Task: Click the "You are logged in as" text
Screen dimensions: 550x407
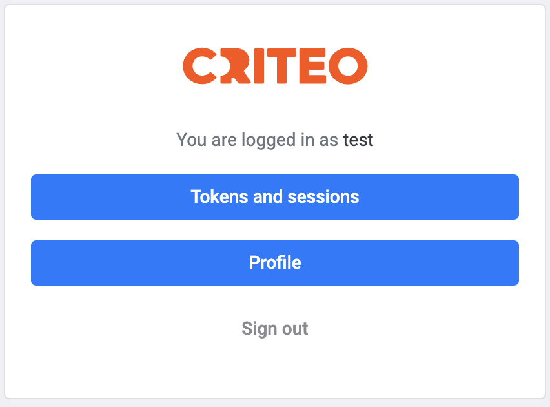Action: 257,140
